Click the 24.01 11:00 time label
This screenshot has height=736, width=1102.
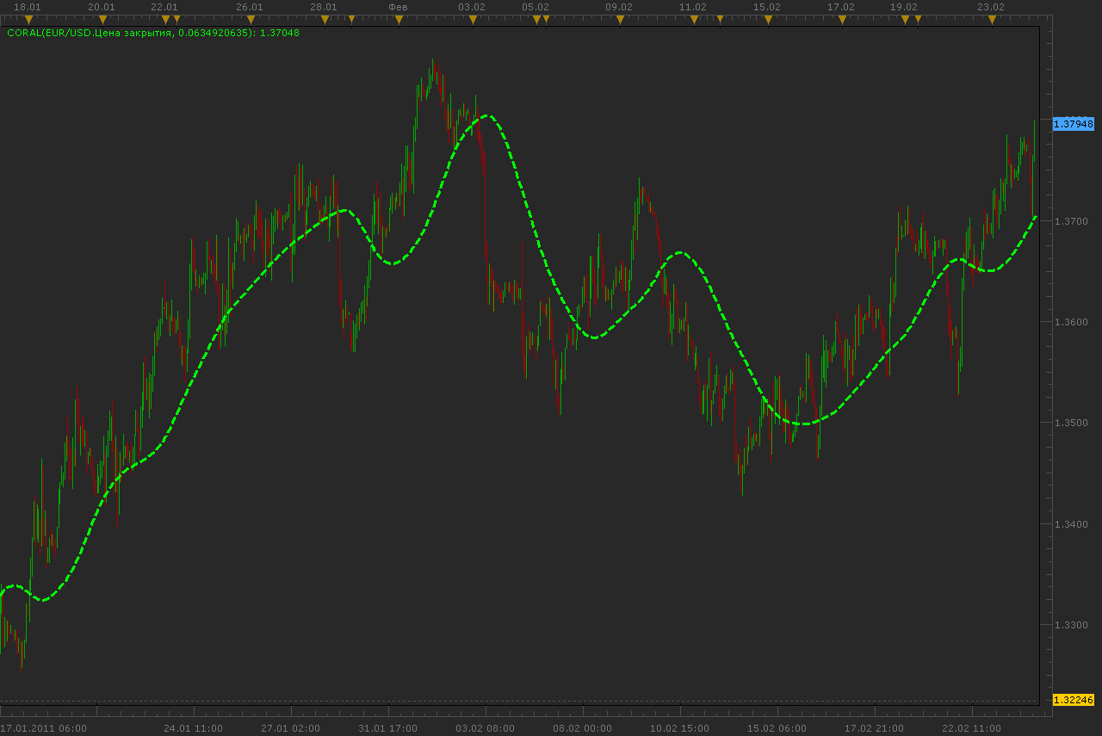(194, 728)
